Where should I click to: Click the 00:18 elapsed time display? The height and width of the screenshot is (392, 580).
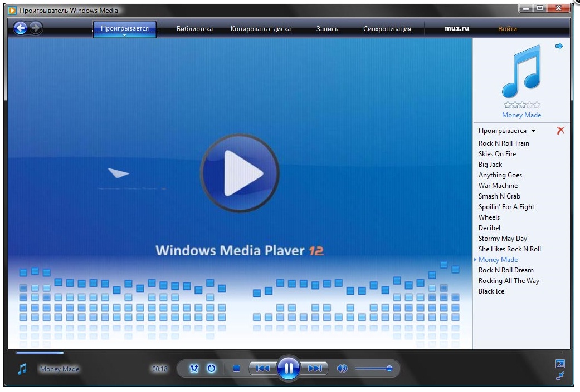pos(160,369)
